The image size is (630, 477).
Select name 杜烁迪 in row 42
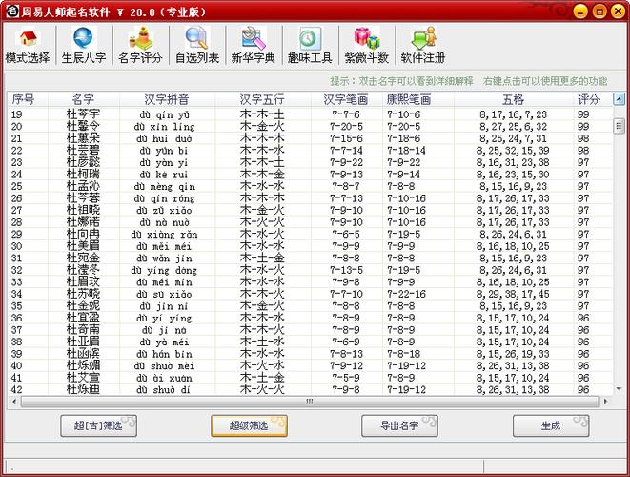tap(83, 389)
